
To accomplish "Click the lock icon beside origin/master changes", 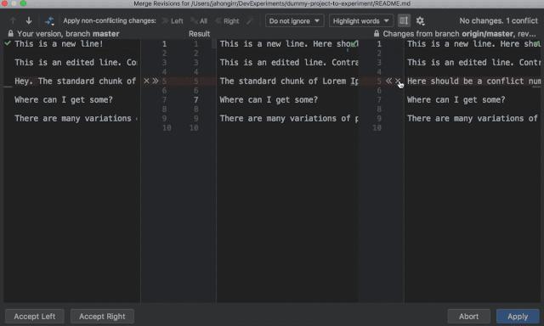I will (x=377, y=34).
